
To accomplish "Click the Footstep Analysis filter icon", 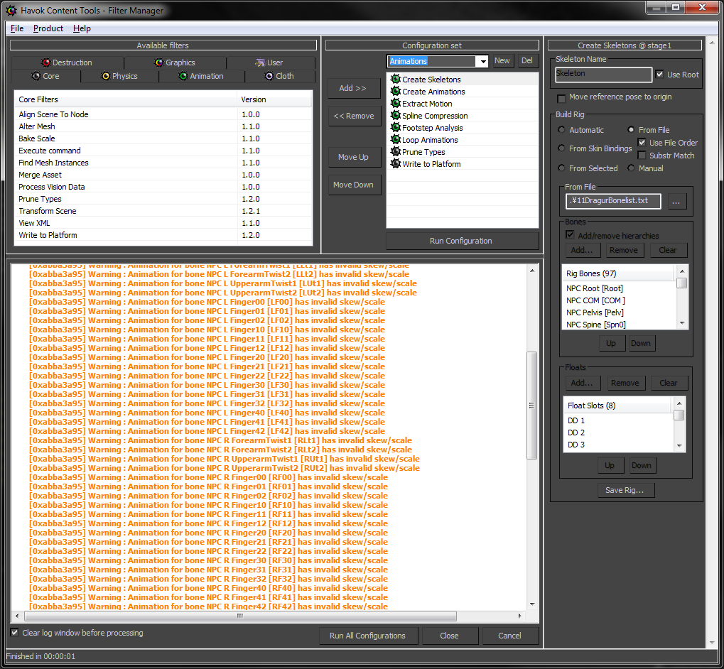I will pos(395,127).
